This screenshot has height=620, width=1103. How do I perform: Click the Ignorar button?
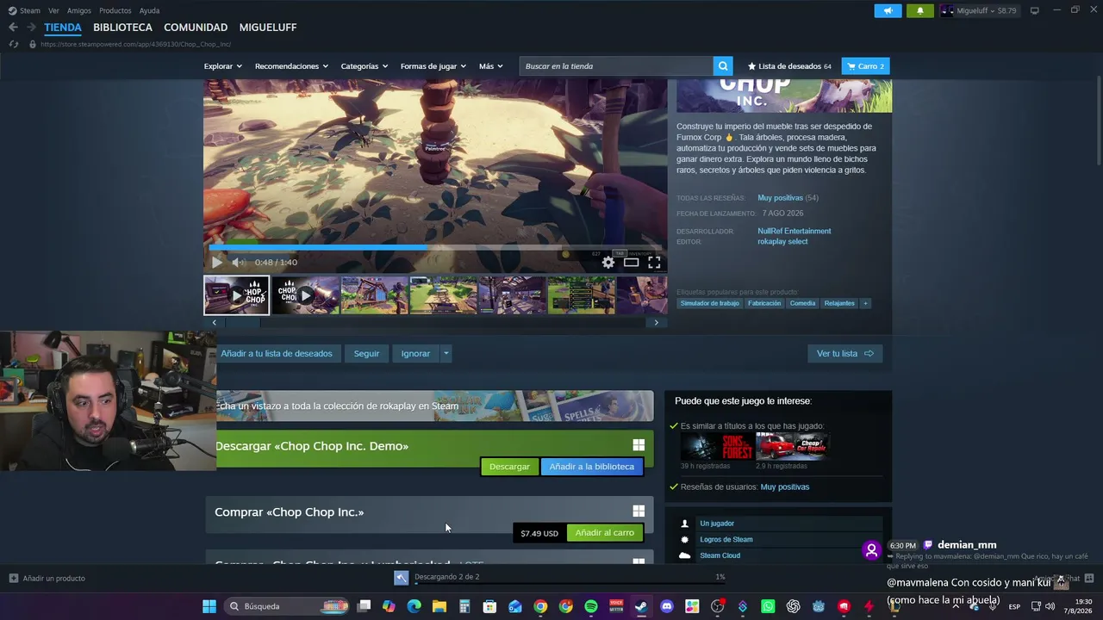point(415,353)
